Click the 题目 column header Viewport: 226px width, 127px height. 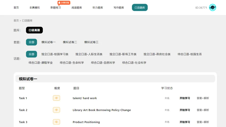coord(76,88)
